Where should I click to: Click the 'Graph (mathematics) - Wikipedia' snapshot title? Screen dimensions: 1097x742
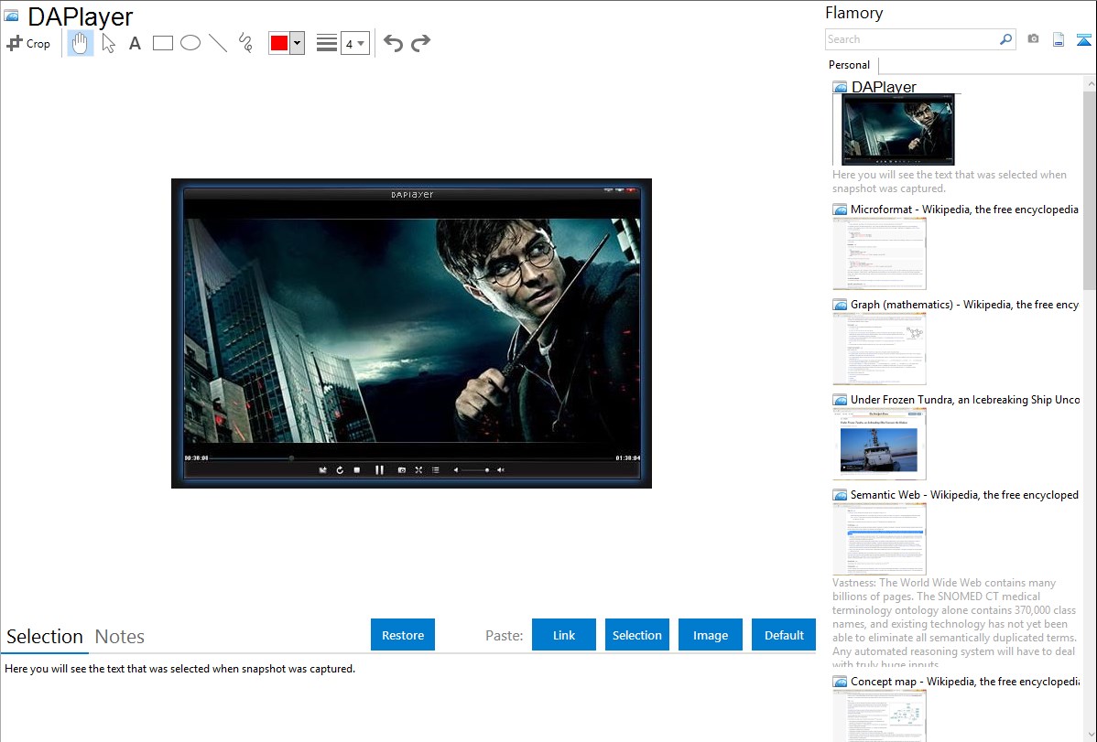pyautogui.click(x=965, y=305)
